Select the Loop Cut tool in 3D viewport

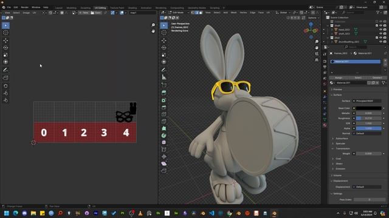click(164, 114)
